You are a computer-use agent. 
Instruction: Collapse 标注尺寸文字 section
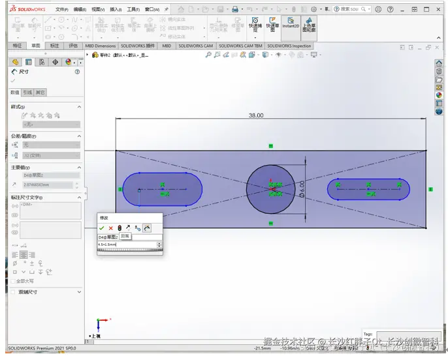[79, 198]
